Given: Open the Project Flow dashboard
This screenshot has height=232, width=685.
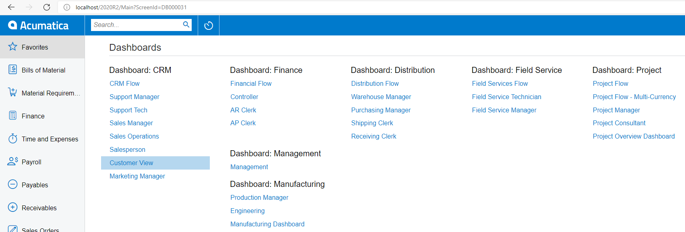Looking at the screenshot, I should pyautogui.click(x=610, y=83).
